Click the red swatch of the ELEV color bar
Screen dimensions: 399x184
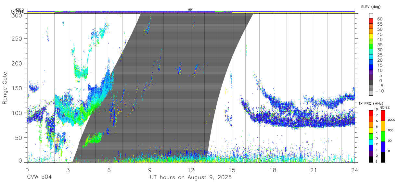[x=371, y=21]
